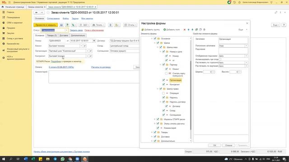Click the help question icon in form settings toolbar
The width and height of the screenshot is (289, 162).
point(204,30)
